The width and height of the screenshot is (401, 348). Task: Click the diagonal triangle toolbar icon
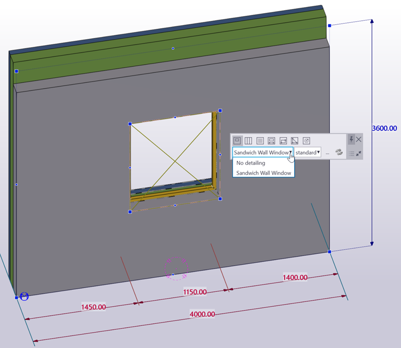pyautogui.click(x=294, y=140)
